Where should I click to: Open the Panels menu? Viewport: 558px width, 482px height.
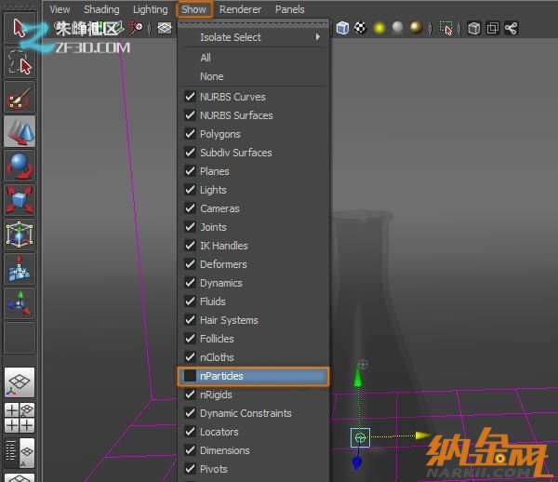point(289,9)
